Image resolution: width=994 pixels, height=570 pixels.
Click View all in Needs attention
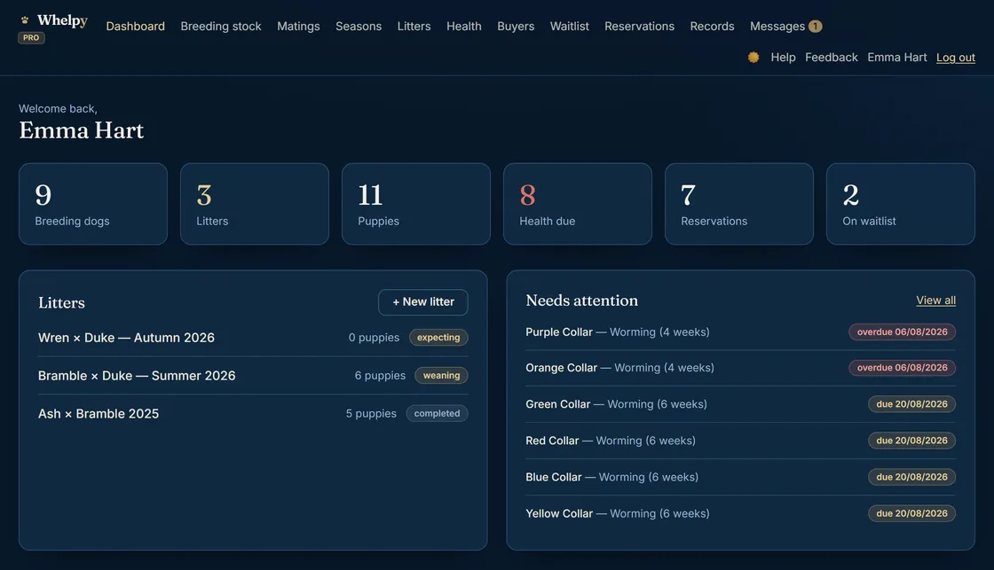pos(935,301)
